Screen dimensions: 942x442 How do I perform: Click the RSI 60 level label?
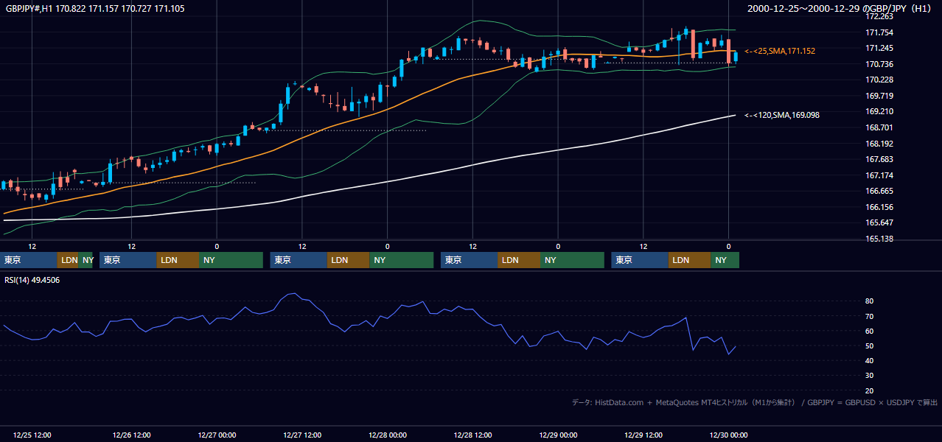tap(870, 331)
